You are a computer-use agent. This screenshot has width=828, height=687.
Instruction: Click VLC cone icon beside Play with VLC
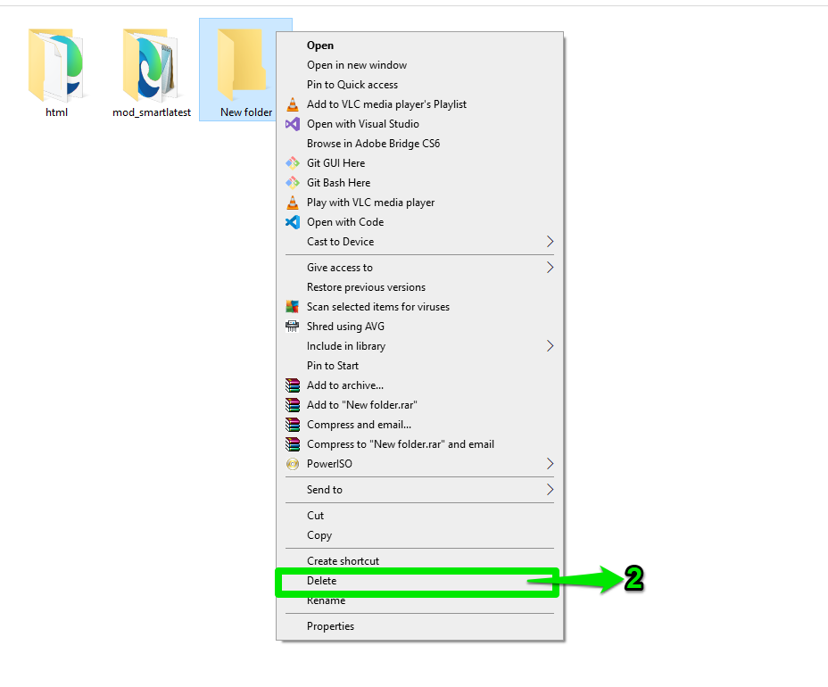click(x=292, y=203)
